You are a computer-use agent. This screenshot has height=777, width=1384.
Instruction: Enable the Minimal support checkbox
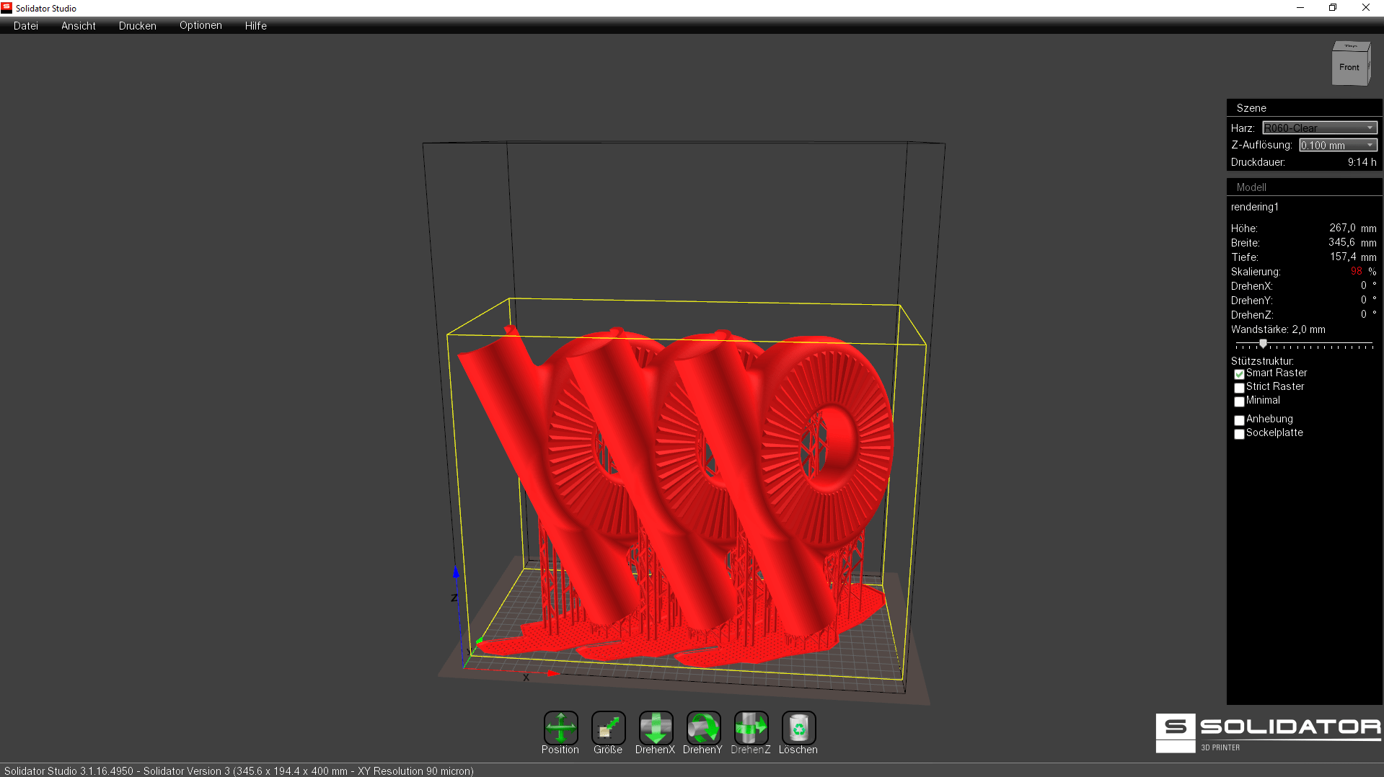[1239, 401]
